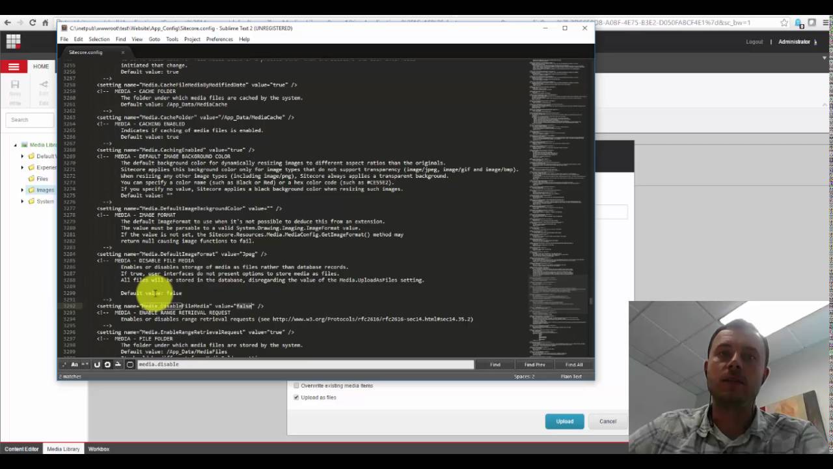Switch to the Media Library bottom tab
The width and height of the screenshot is (833, 469).
(x=63, y=449)
